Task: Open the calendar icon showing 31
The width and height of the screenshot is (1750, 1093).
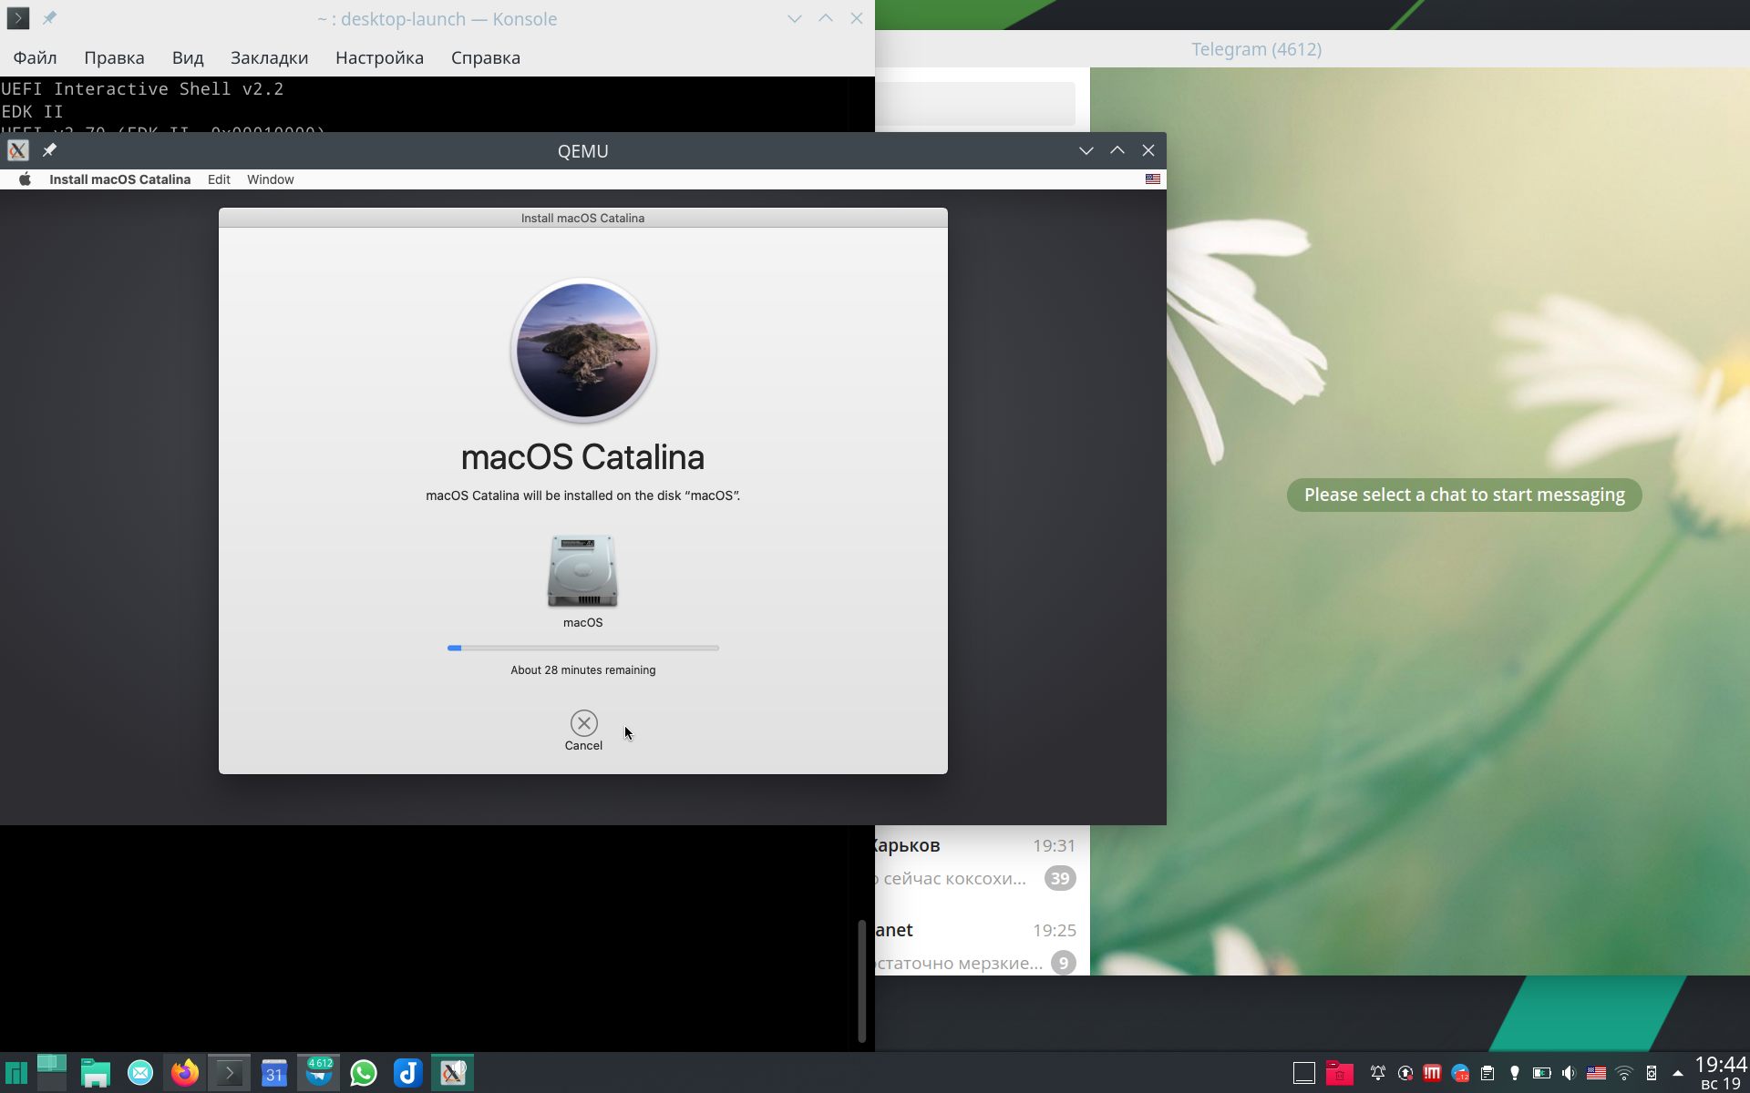Action: coord(274,1073)
